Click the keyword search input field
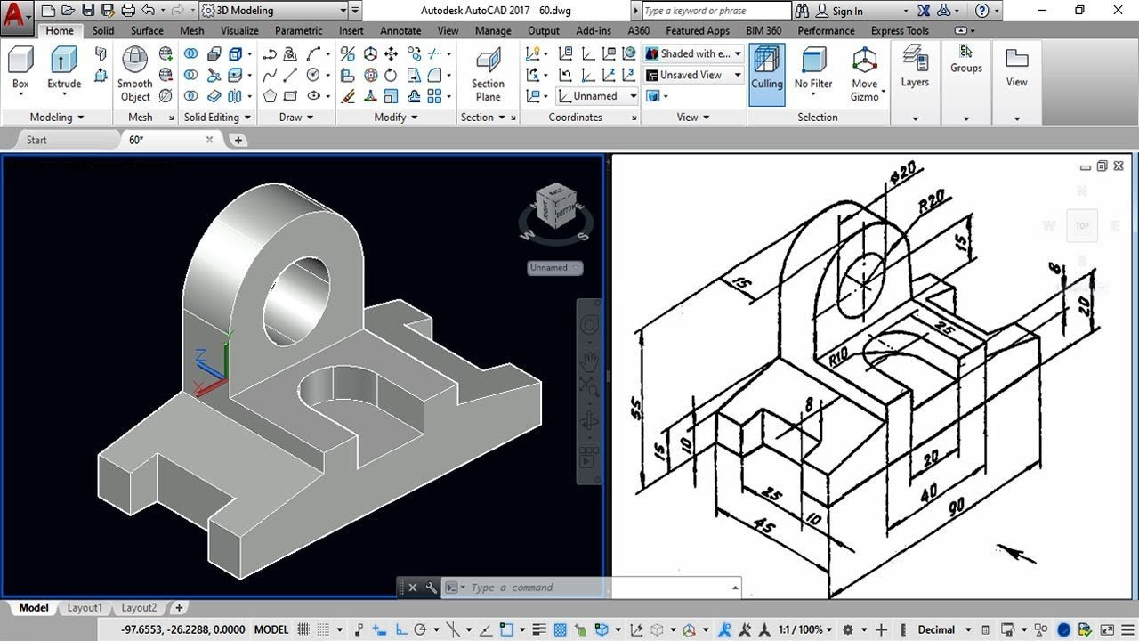This screenshot has width=1139, height=641. pyautogui.click(x=716, y=11)
